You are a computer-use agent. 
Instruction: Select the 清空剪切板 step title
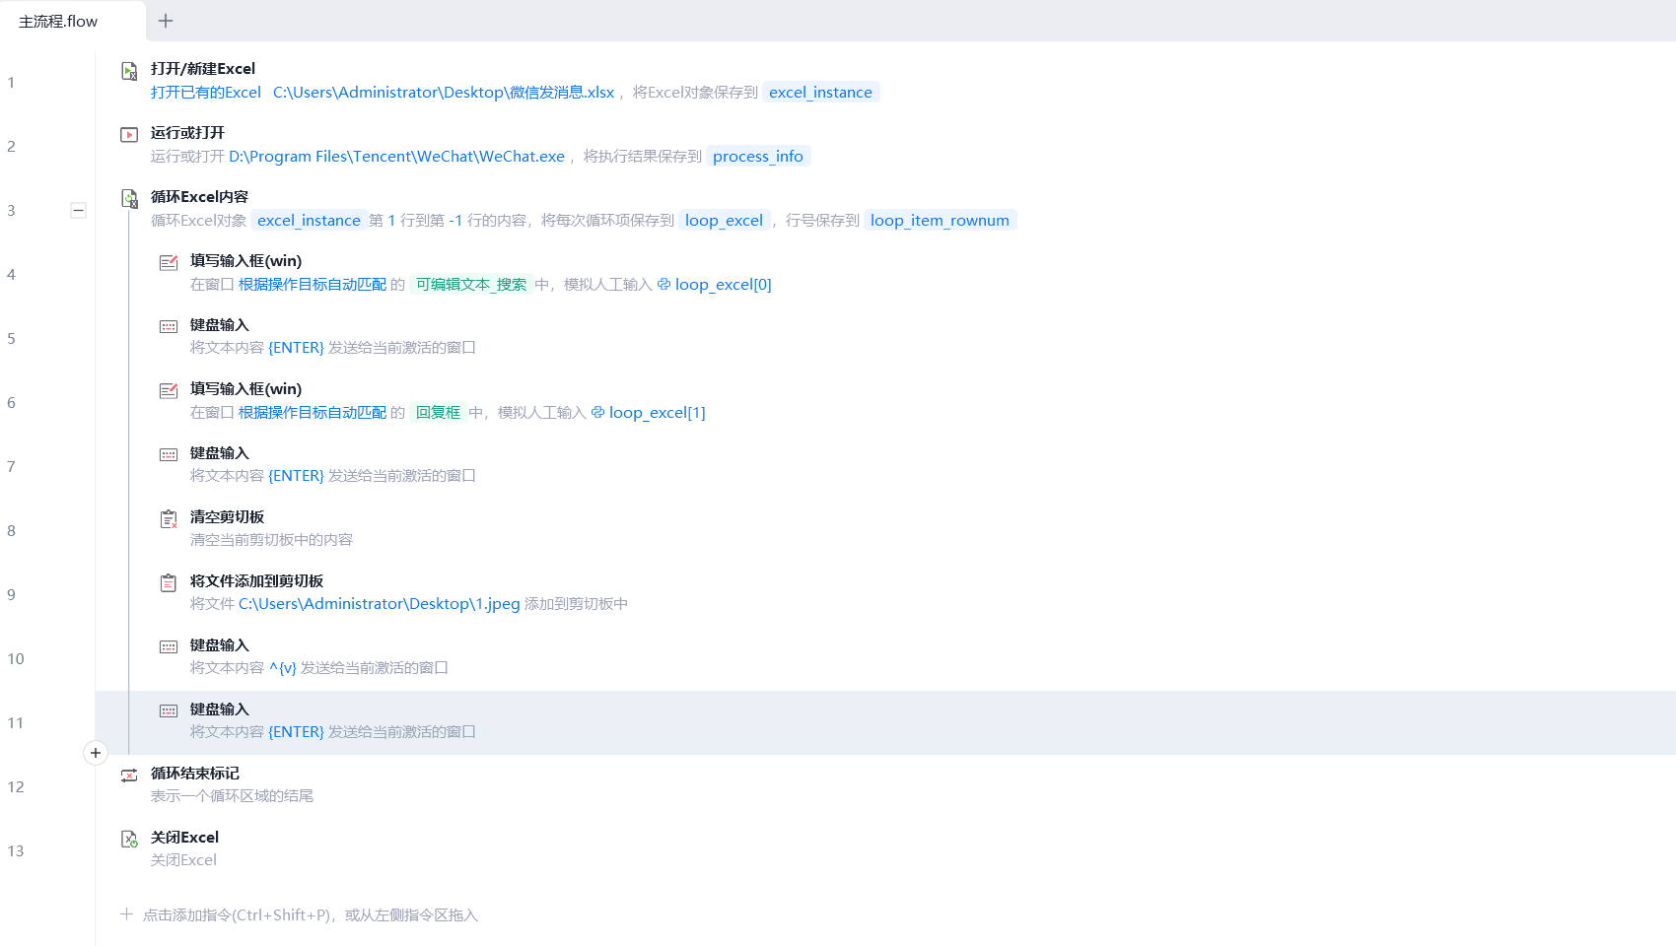(x=227, y=517)
